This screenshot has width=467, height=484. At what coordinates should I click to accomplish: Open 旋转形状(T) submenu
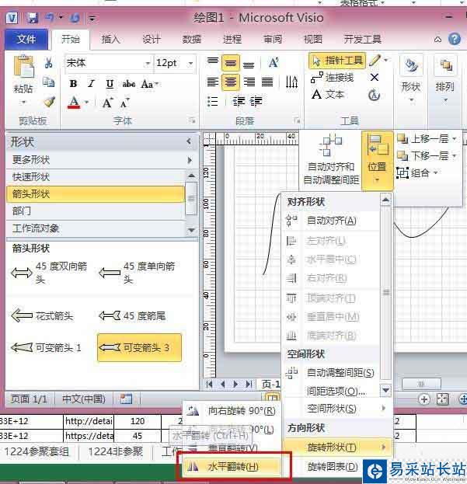pos(338,447)
